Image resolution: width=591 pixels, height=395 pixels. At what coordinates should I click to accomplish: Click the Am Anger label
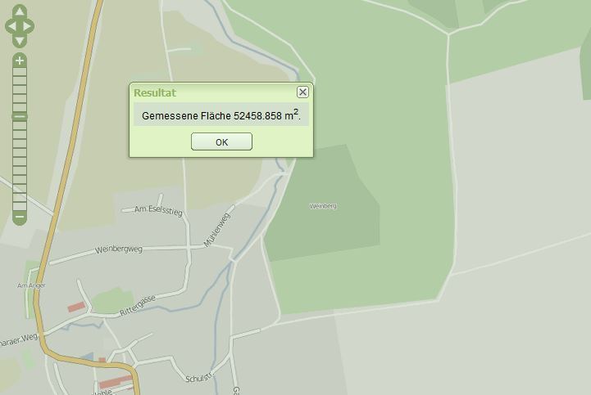[x=31, y=285]
